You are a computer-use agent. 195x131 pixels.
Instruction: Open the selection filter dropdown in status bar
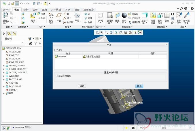point(191,128)
